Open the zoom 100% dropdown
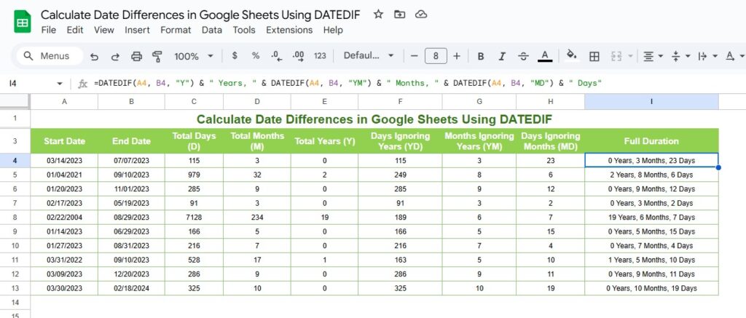 point(193,56)
